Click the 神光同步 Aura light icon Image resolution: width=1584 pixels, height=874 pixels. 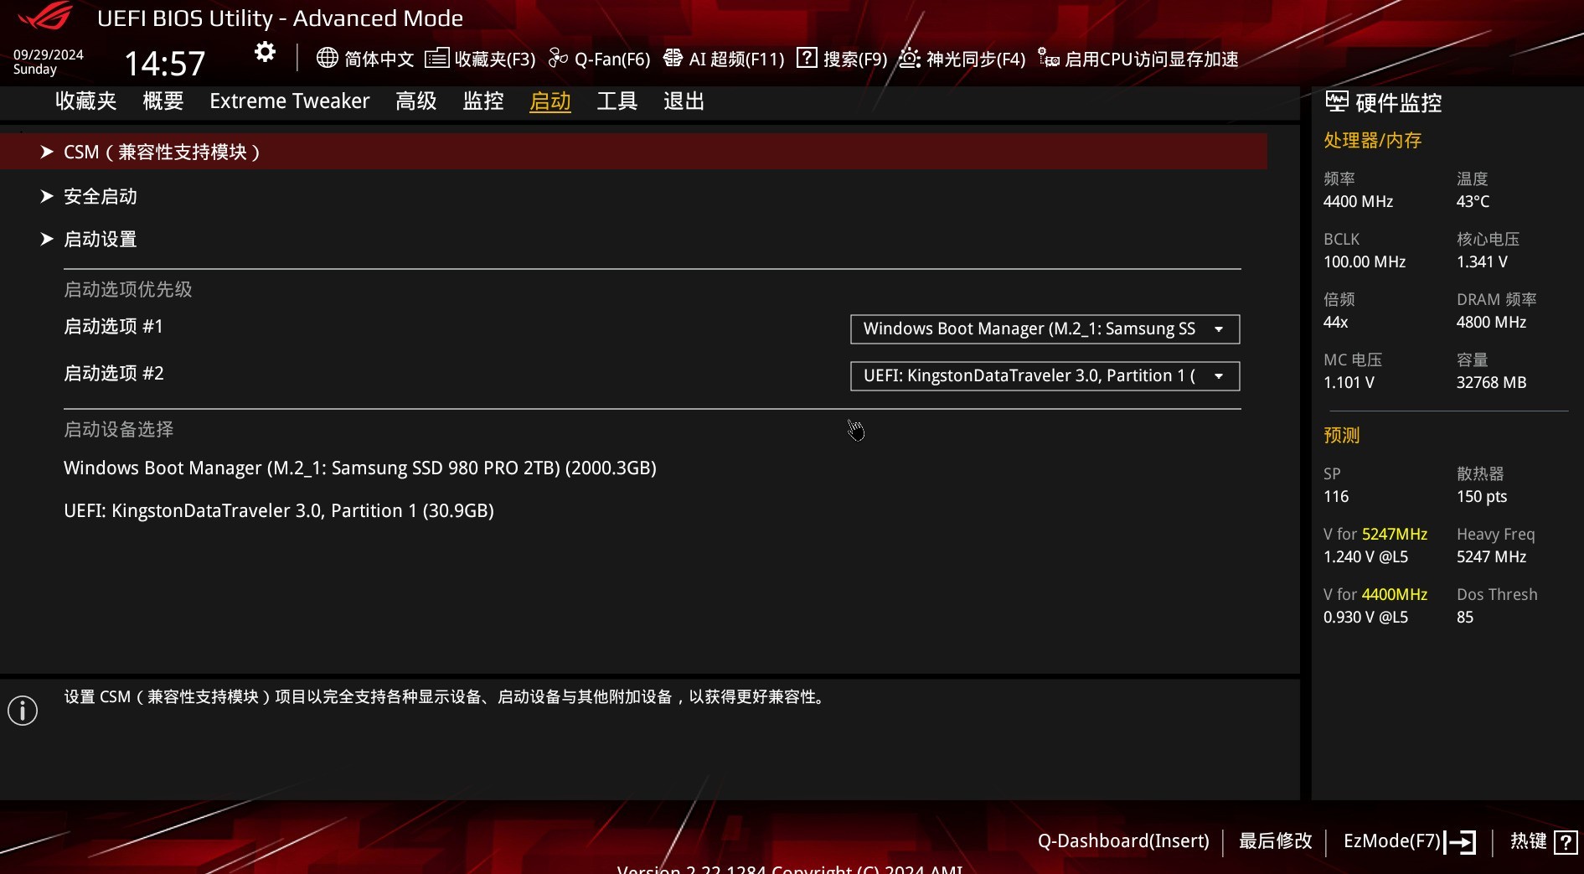[910, 58]
